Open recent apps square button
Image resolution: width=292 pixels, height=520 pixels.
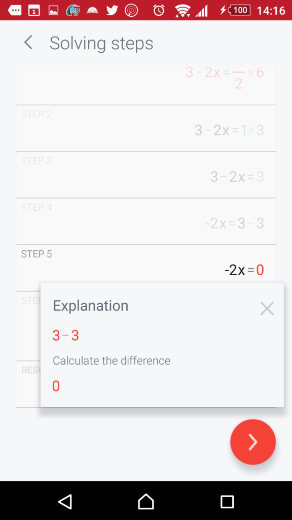[227, 502]
